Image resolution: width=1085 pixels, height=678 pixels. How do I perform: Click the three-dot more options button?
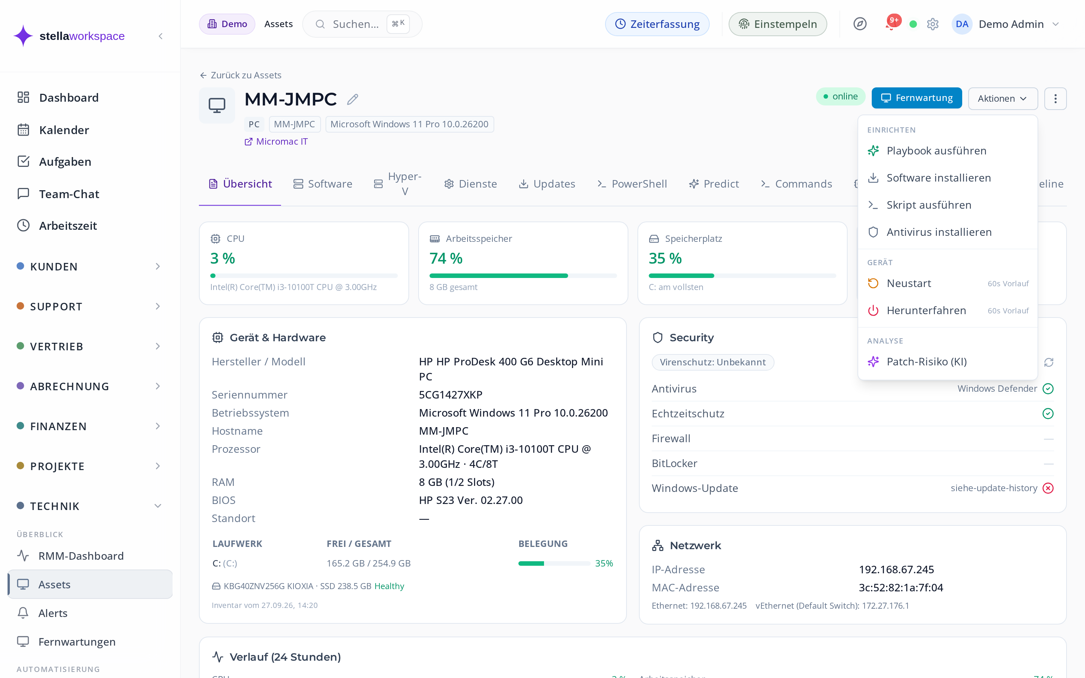(1055, 98)
